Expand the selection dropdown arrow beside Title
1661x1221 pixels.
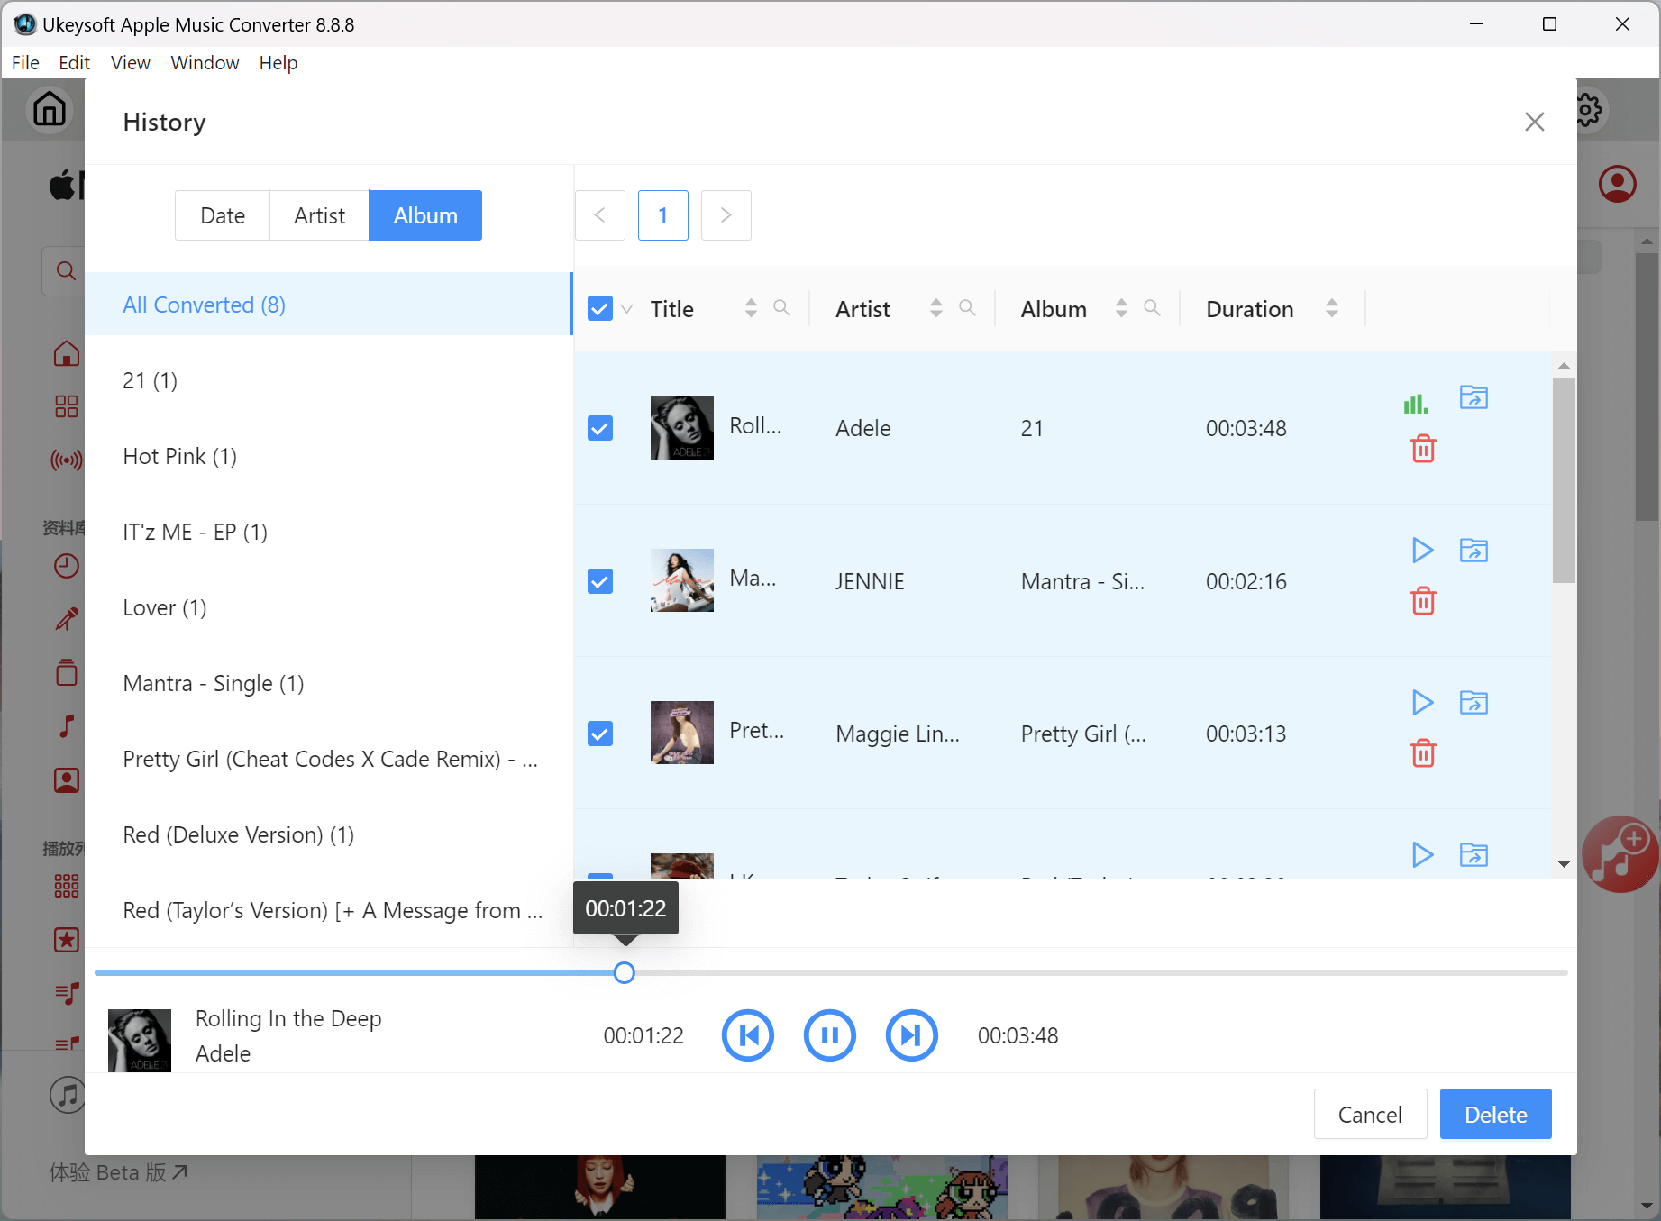[627, 309]
